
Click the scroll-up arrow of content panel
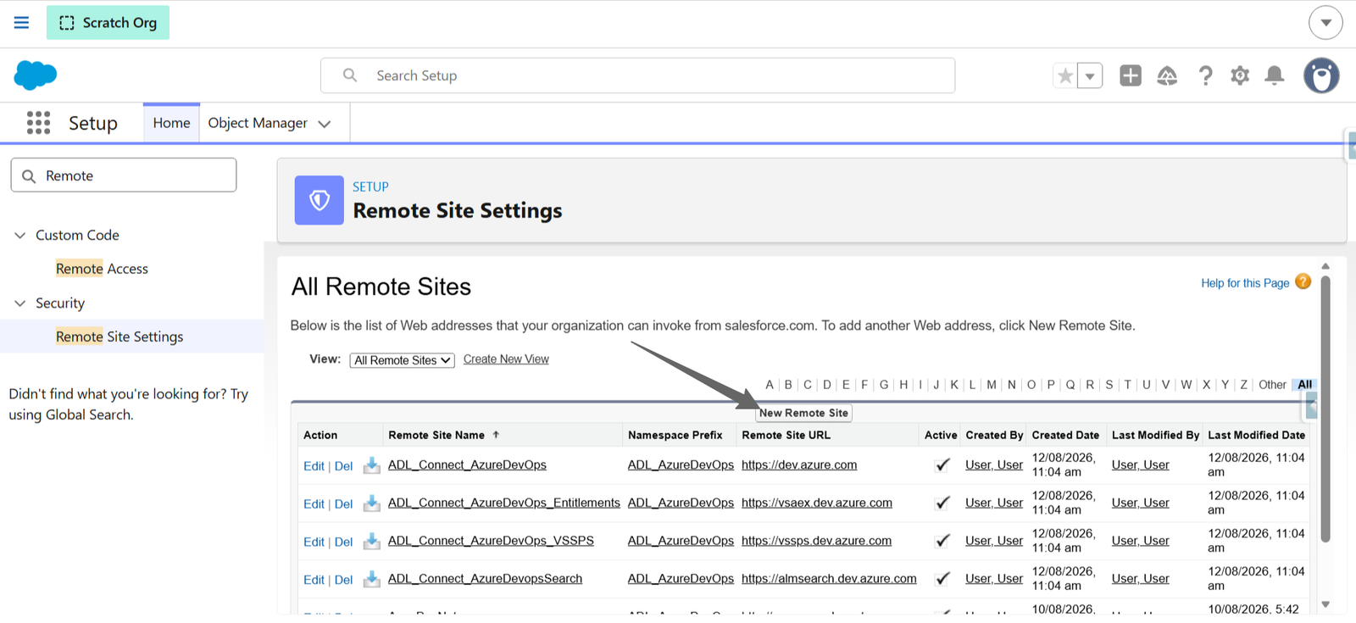click(x=1325, y=266)
